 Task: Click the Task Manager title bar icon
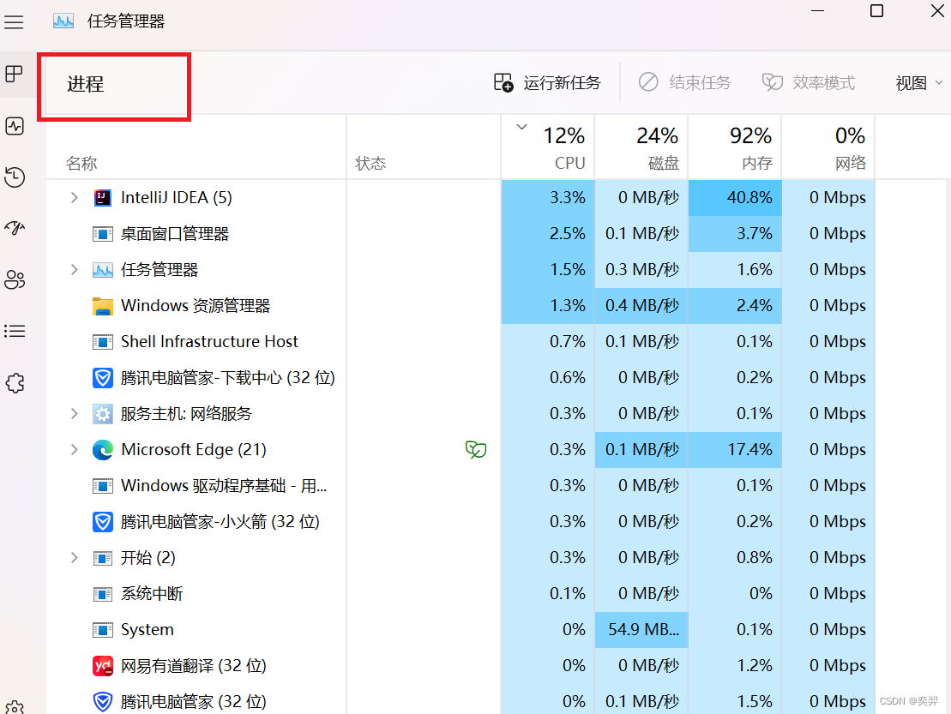pyautogui.click(x=63, y=21)
